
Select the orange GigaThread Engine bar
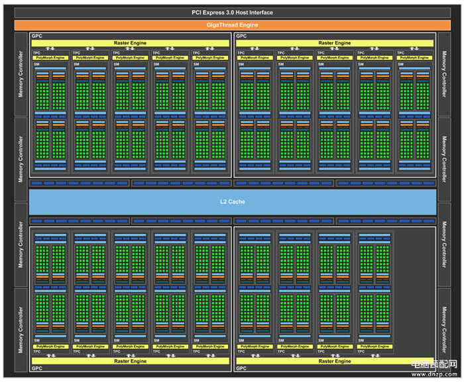(232, 25)
